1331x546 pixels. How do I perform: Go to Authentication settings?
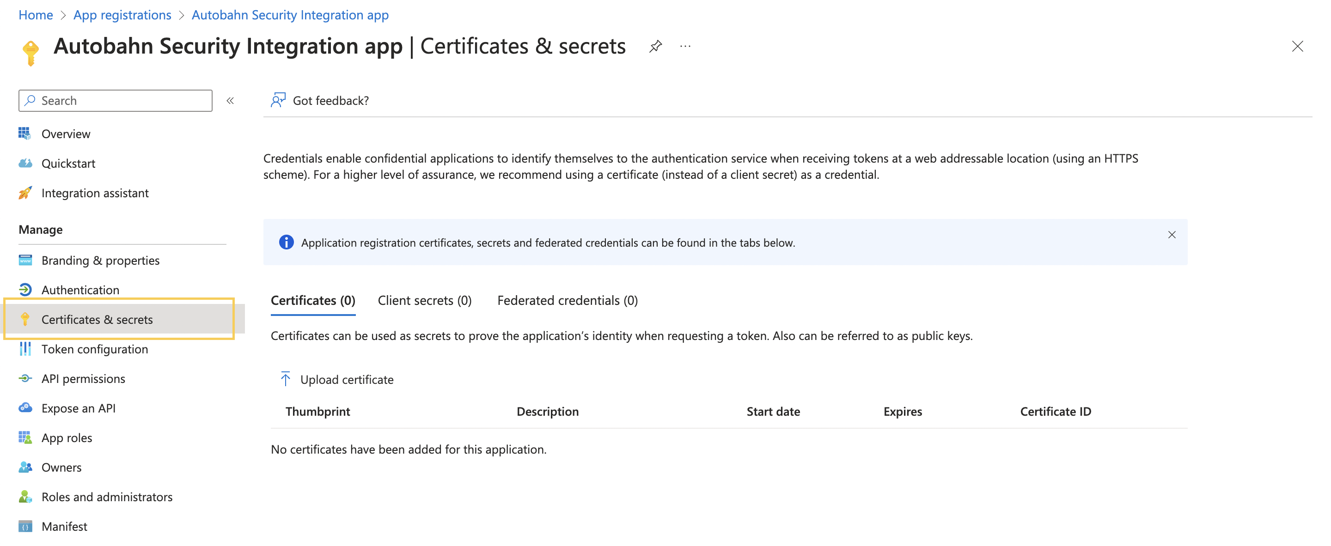[x=80, y=289]
